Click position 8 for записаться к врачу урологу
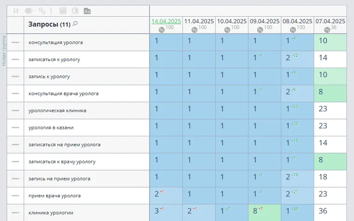The height and width of the screenshot is (221, 354). pos(321,160)
